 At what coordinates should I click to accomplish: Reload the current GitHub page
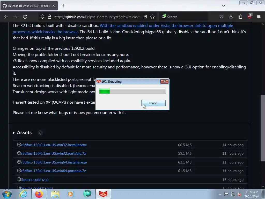click(x=25, y=17)
